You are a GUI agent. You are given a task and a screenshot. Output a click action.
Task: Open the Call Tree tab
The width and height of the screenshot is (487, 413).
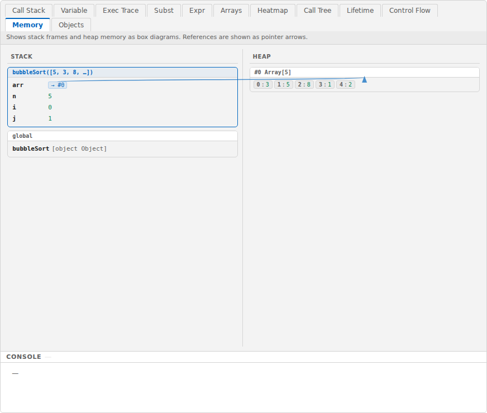pos(317,11)
